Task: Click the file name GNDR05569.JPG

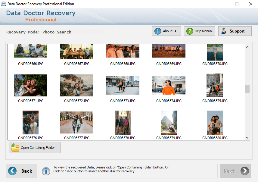Action: tap(169, 64)
